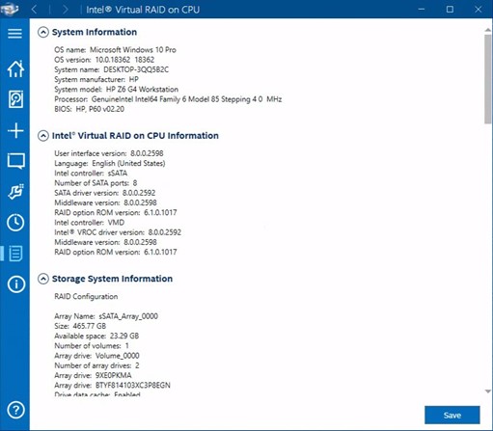This screenshot has width=493, height=431.
Task: Collapse the Storage System Information section
Action: 43,279
